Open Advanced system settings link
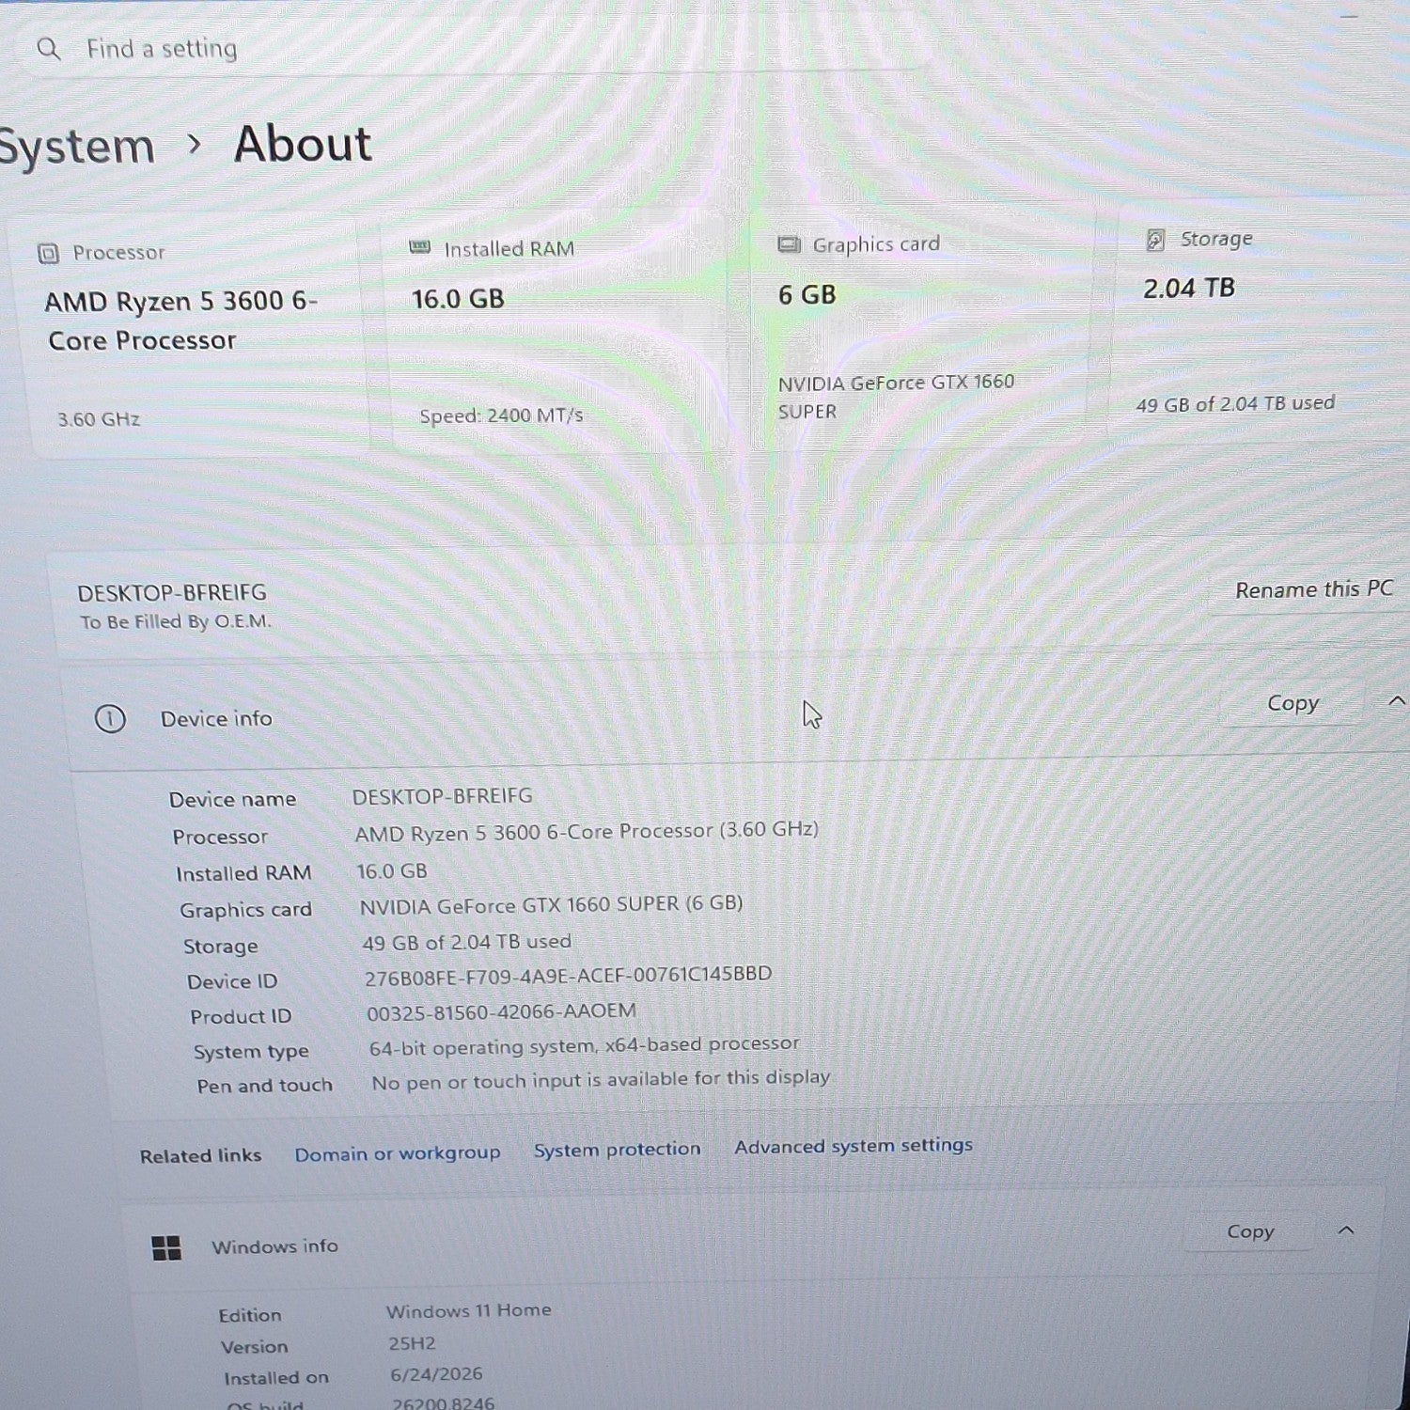Screen dimensions: 1410x1410 click(x=854, y=1146)
